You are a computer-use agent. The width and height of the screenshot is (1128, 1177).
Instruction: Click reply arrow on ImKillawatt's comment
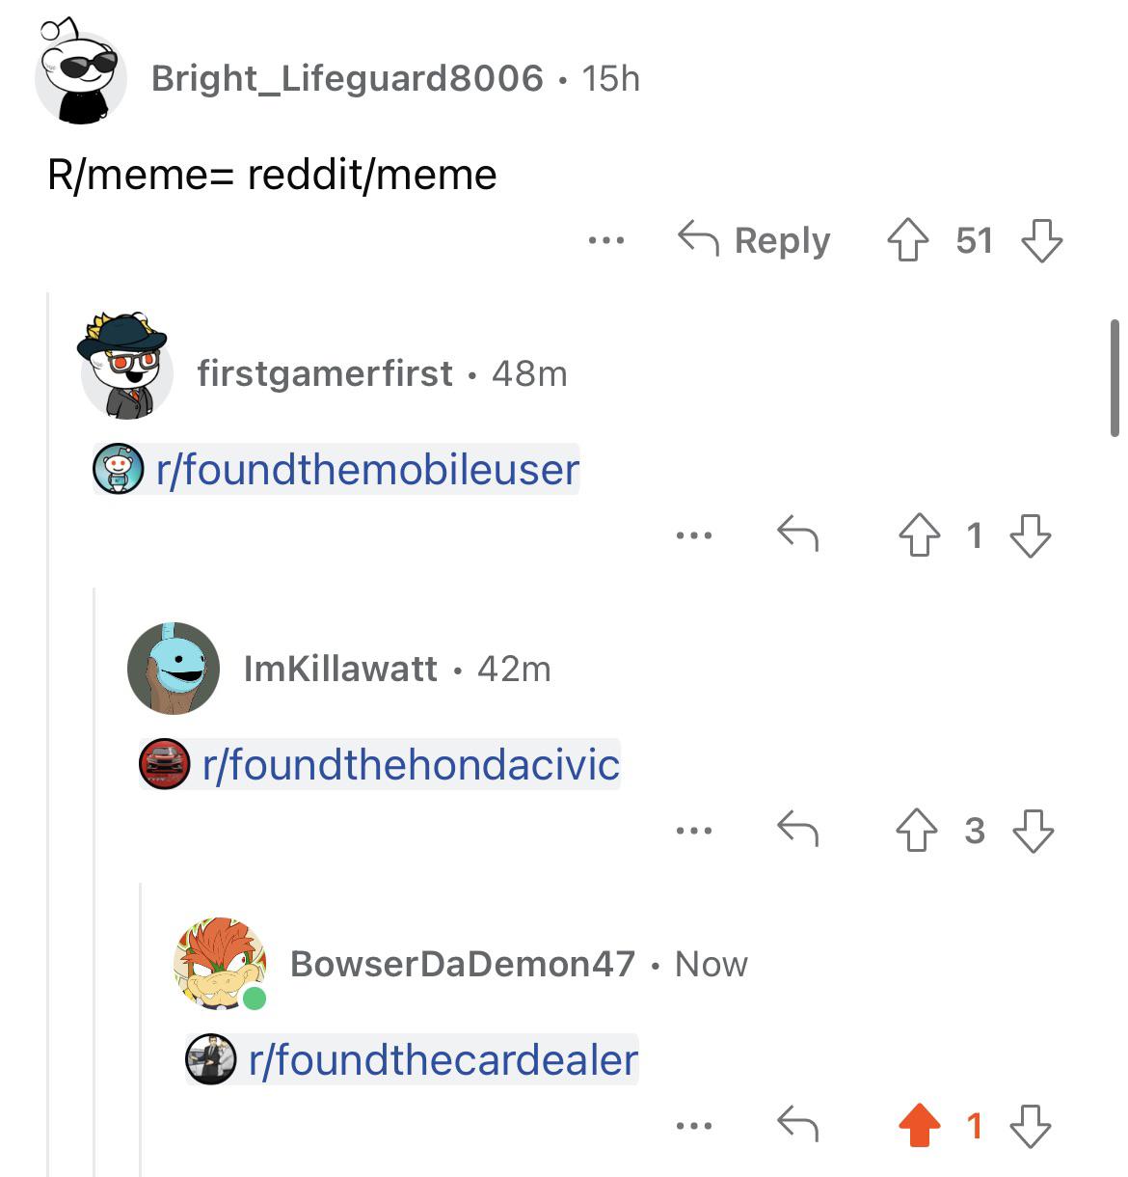point(798,829)
